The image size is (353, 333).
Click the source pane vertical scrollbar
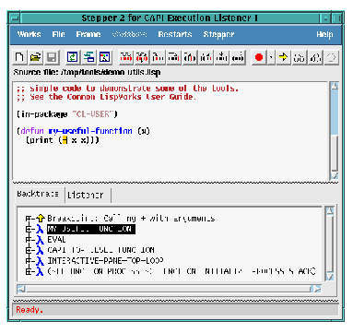[335, 131]
